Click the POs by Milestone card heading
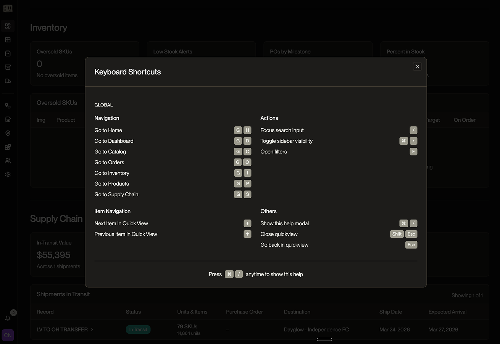This screenshot has width=500, height=344. [290, 52]
